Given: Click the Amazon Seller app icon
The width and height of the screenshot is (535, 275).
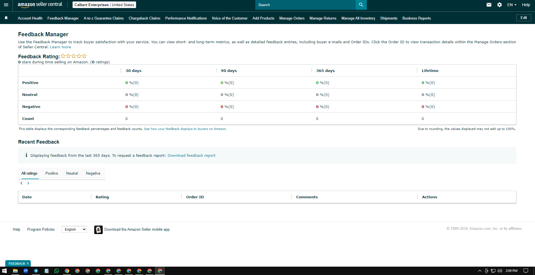Looking at the screenshot, I should click(x=98, y=230).
